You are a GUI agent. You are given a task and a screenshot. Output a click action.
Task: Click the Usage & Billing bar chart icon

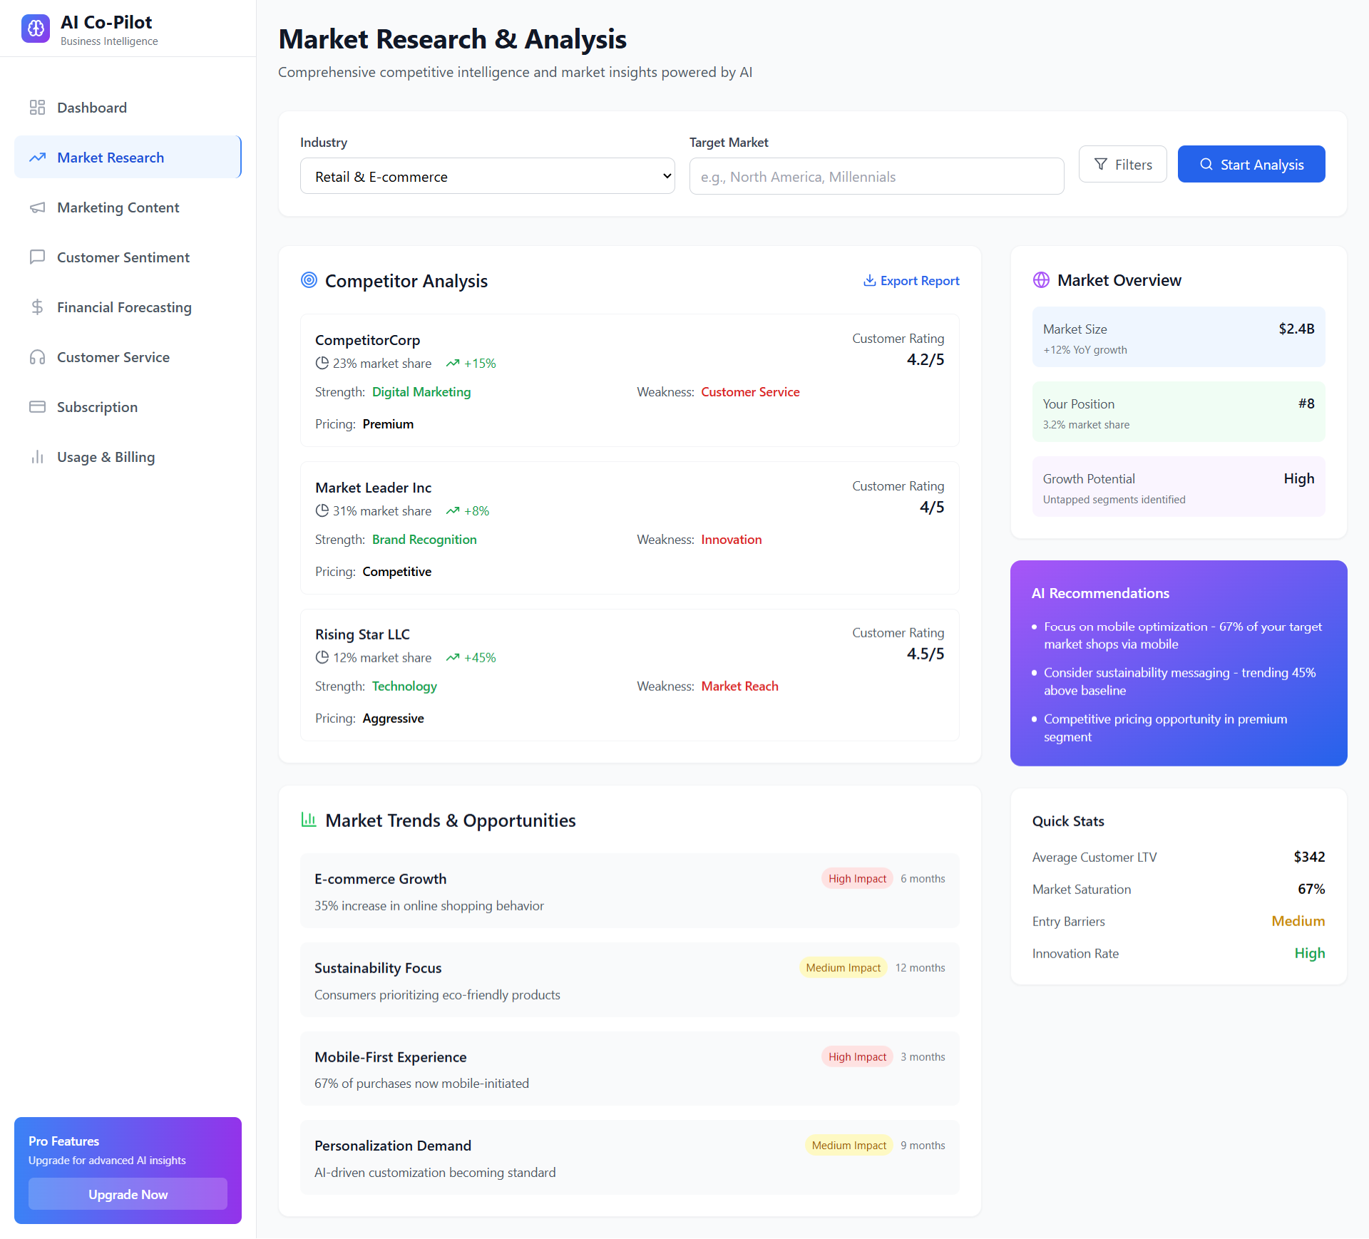37,457
